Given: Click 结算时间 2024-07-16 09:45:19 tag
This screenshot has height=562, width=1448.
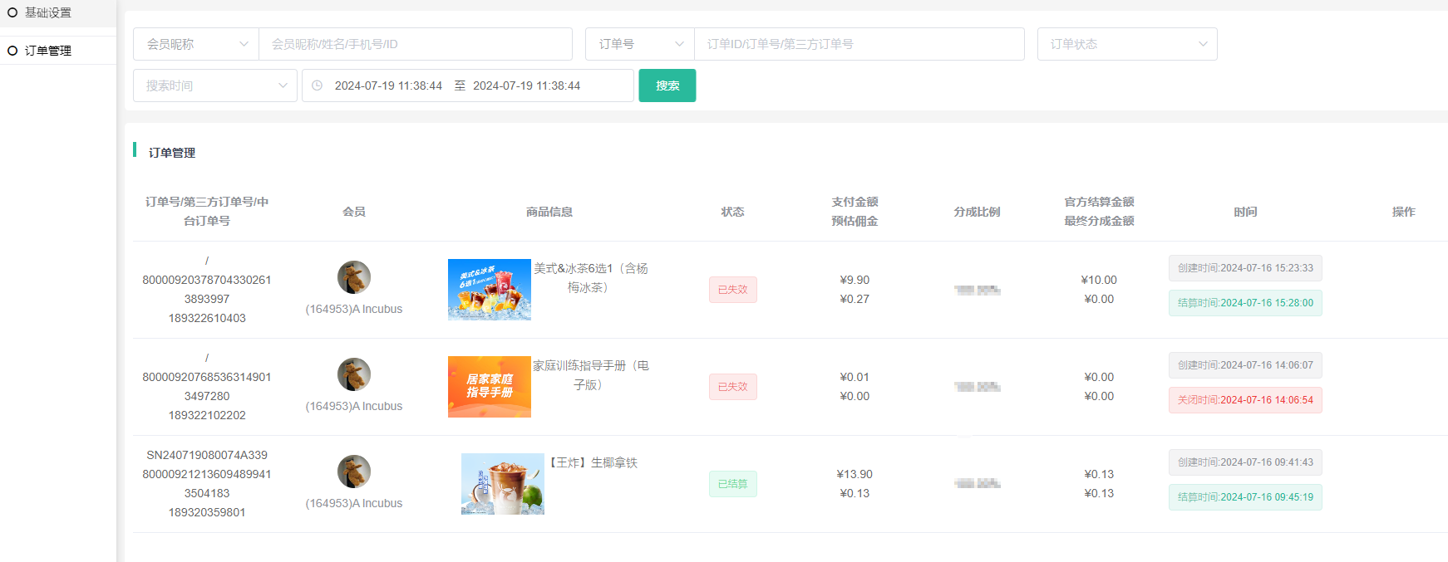Looking at the screenshot, I should (1245, 497).
